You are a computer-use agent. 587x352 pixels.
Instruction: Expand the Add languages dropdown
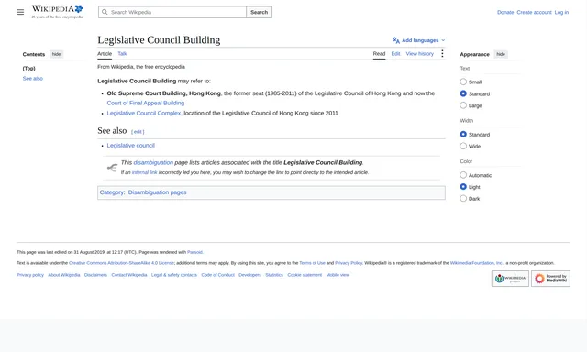click(419, 40)
